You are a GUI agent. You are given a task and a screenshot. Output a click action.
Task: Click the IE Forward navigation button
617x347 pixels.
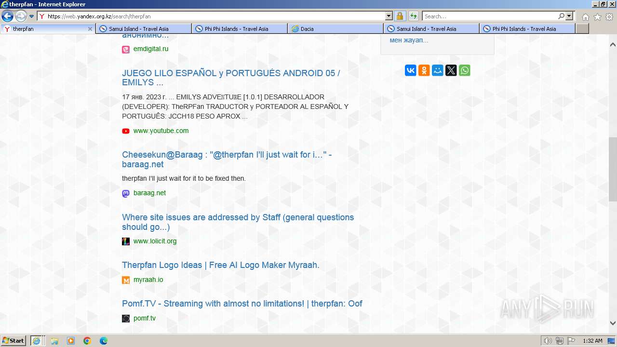pos(21,16)
